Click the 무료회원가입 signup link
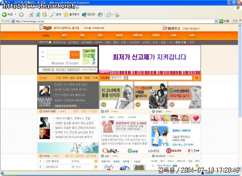The width and height of the screenshot is (242, 176). coord(48,69)
